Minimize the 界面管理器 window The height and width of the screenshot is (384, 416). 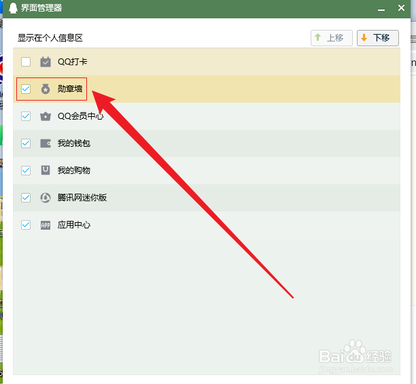381,9
